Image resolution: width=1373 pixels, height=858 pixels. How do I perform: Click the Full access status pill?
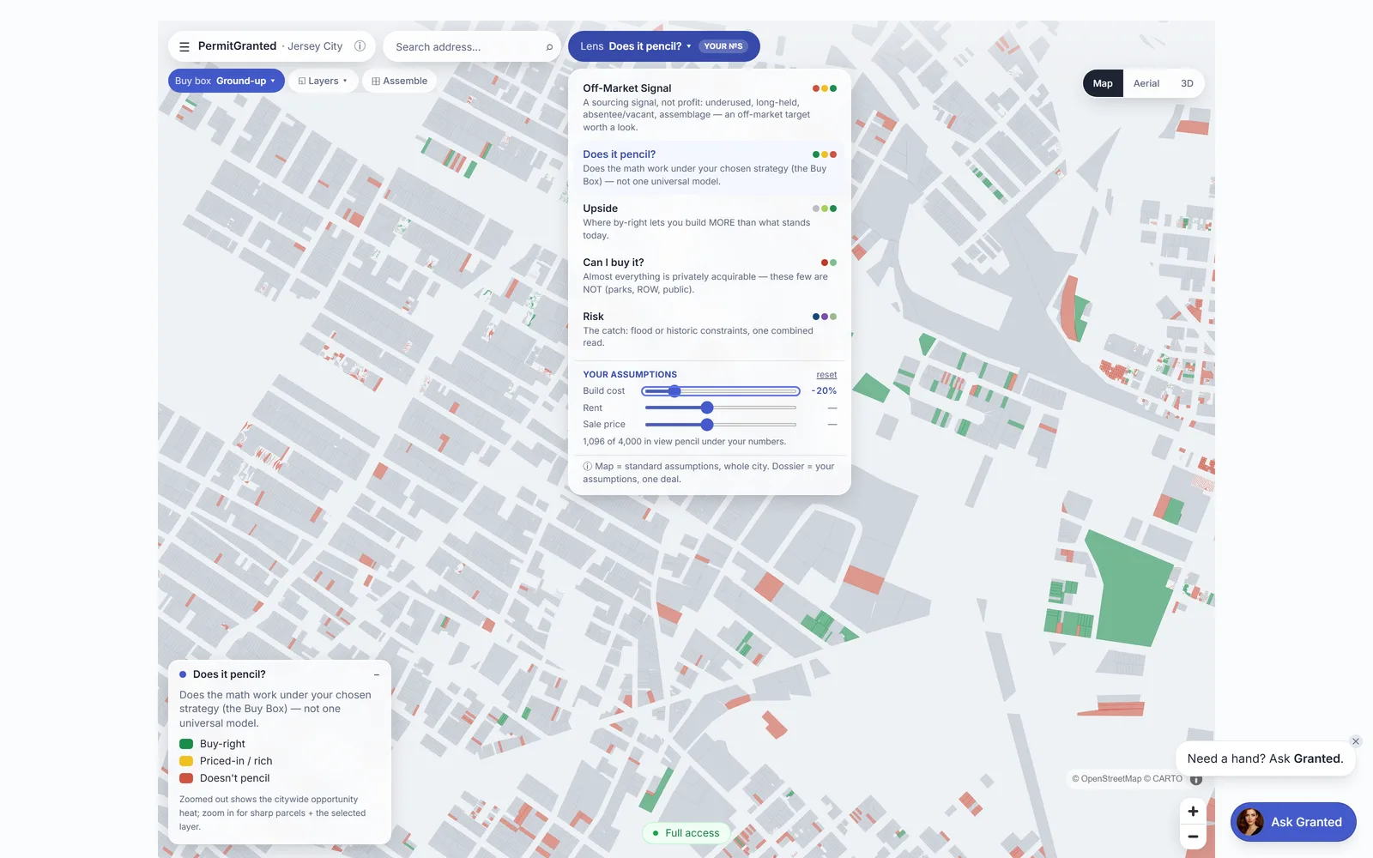[686, 833]
